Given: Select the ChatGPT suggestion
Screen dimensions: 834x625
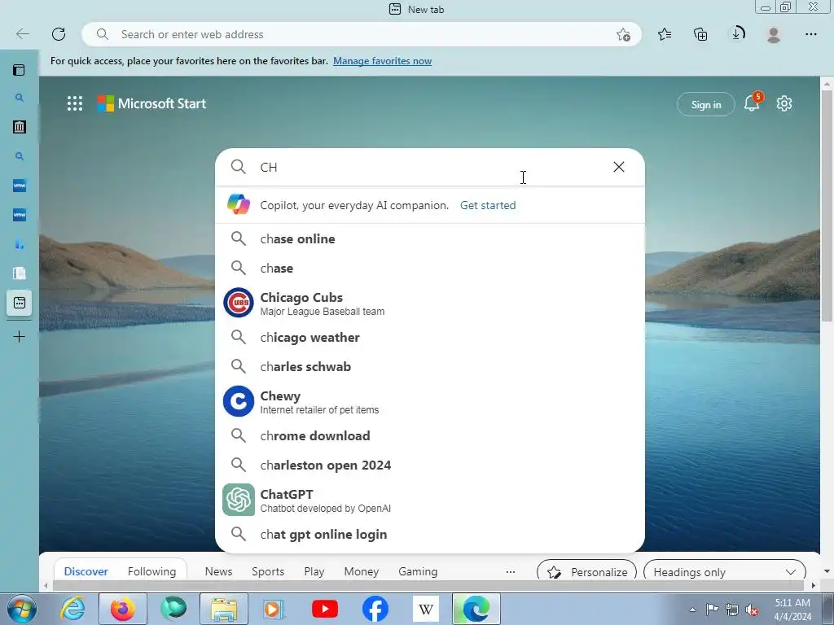Looking at the screenshot, I should click(430, 500).
